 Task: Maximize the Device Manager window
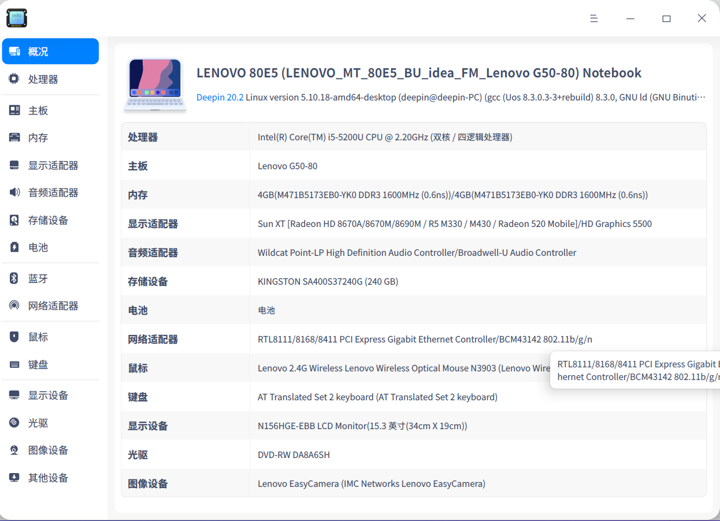click(666, 18)
